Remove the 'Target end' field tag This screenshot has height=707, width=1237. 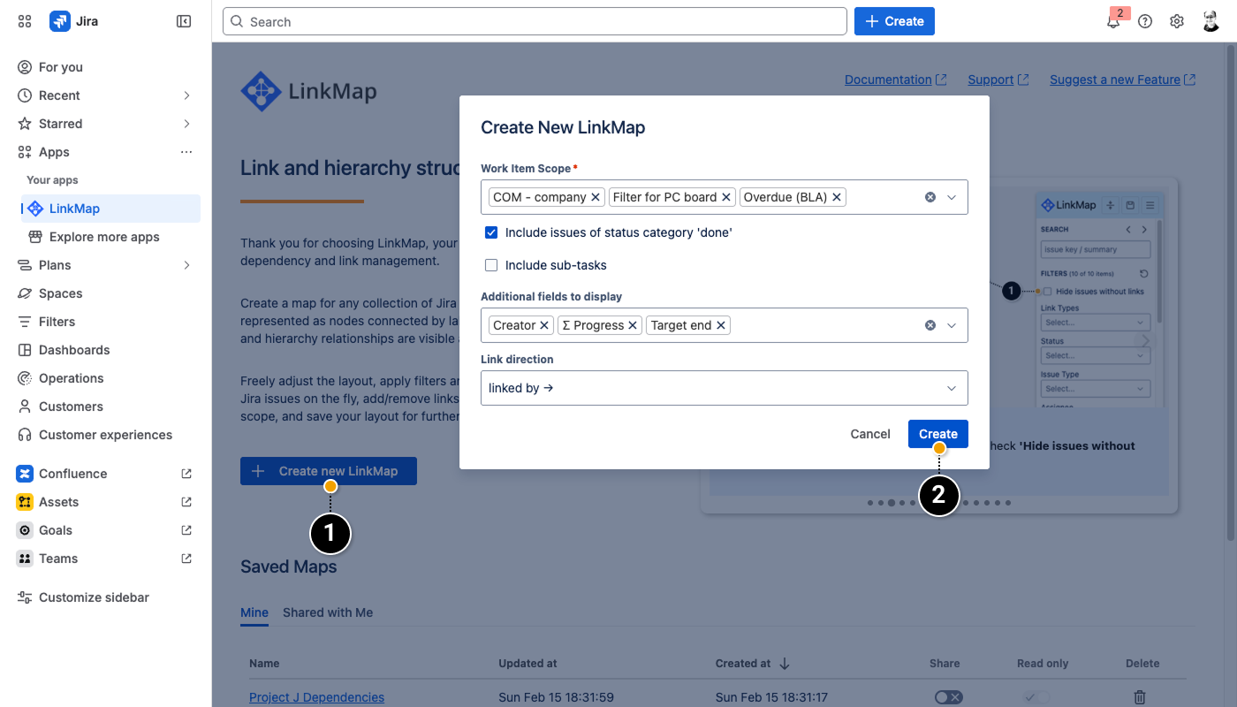click(x=721, y=325)
